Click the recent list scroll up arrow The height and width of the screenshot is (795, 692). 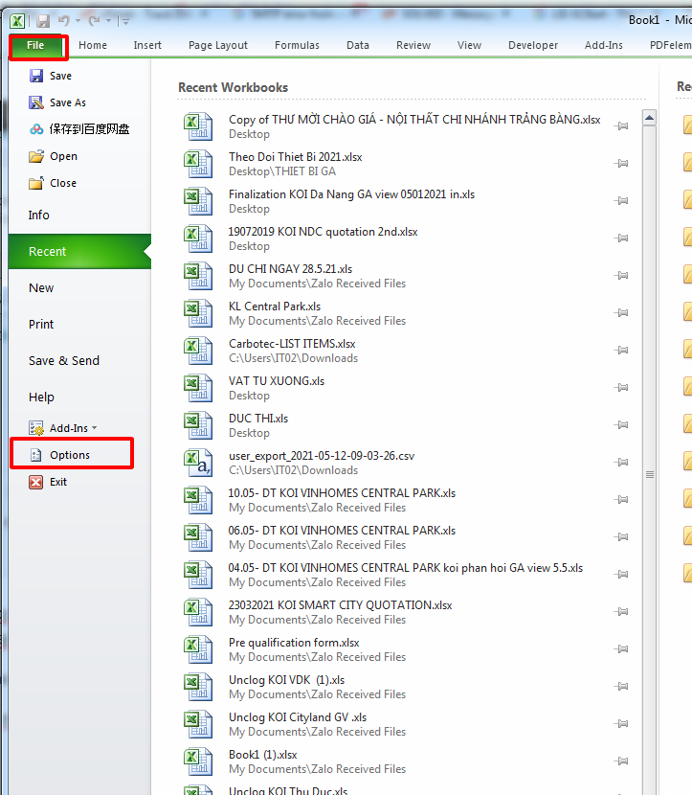[650, 118]
